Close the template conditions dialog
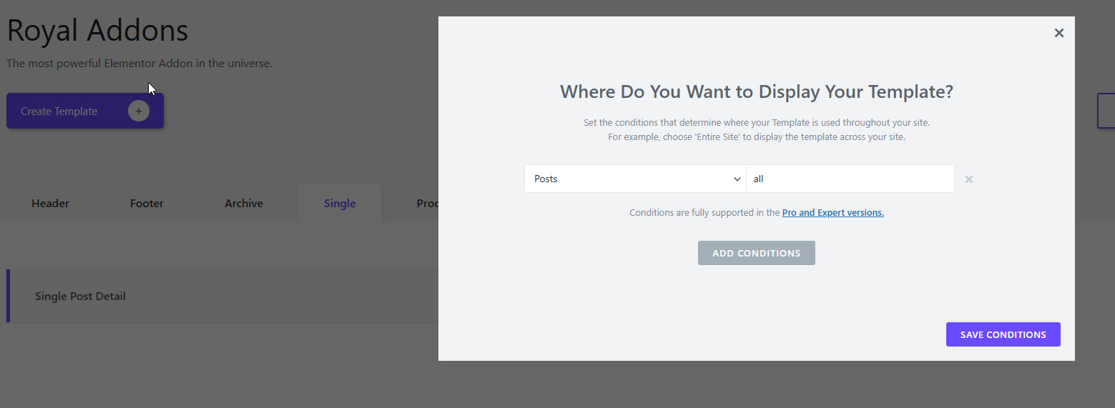The height and width of the screenshot is (408, 1115). [1059, 33]
